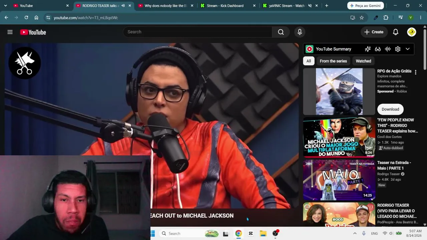The width and height of the screenshot is (427, 240).
Task: Open the Windows Start menu
Action: coord(153,233)
